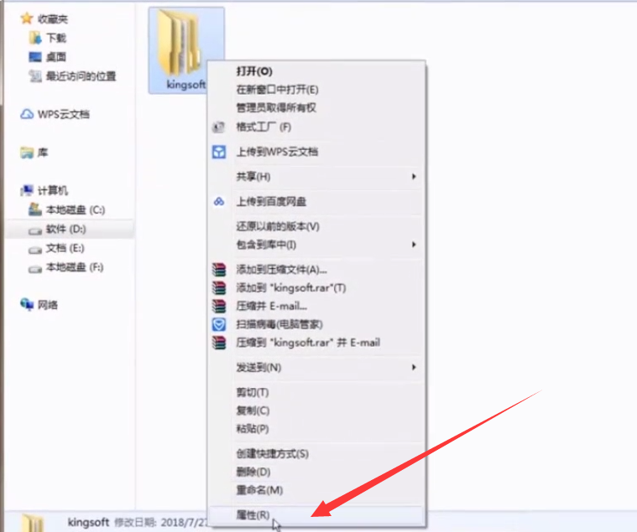637x532 pixels.
Task: Select 本地磁盘 (C:) in sidebar
Action: pyautogui.click(x=76, y=209)
